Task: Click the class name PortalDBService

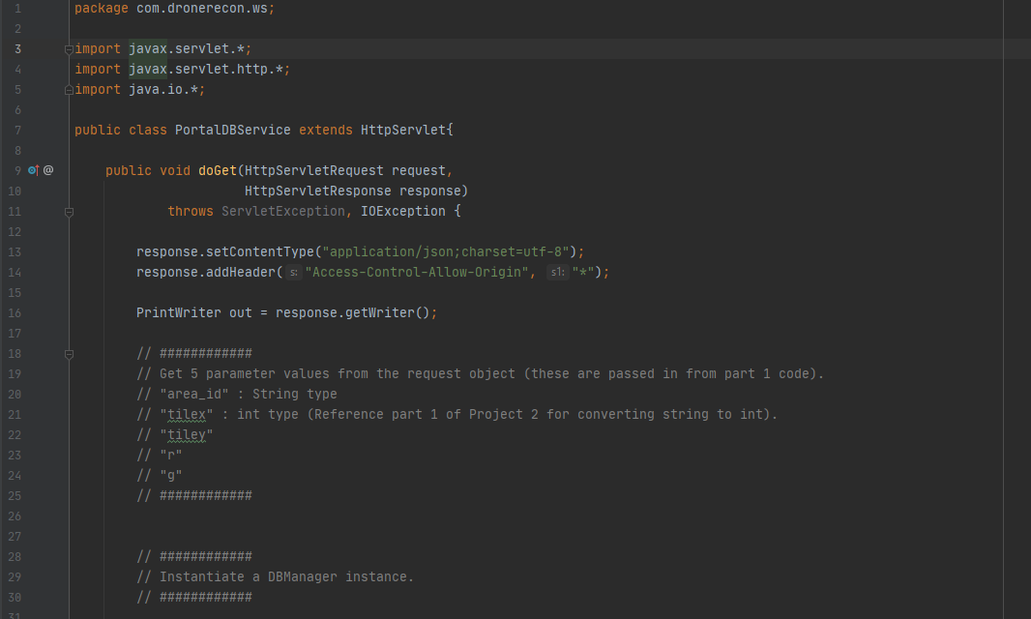Action: click(x=233, y=131)
